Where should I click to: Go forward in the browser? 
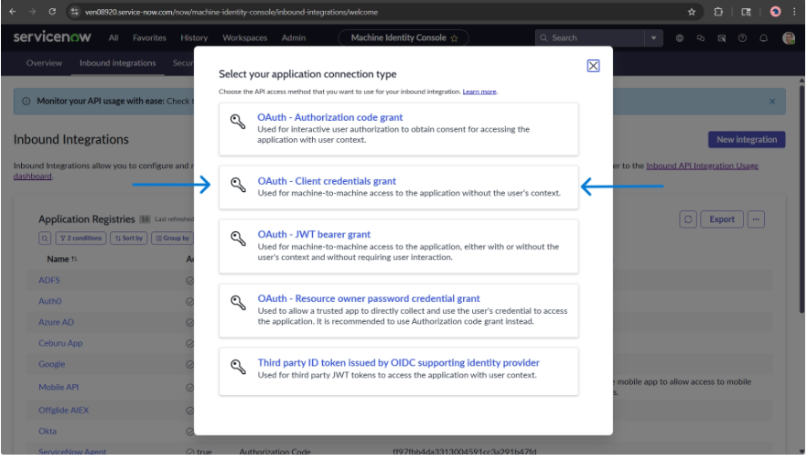(32, 11)
